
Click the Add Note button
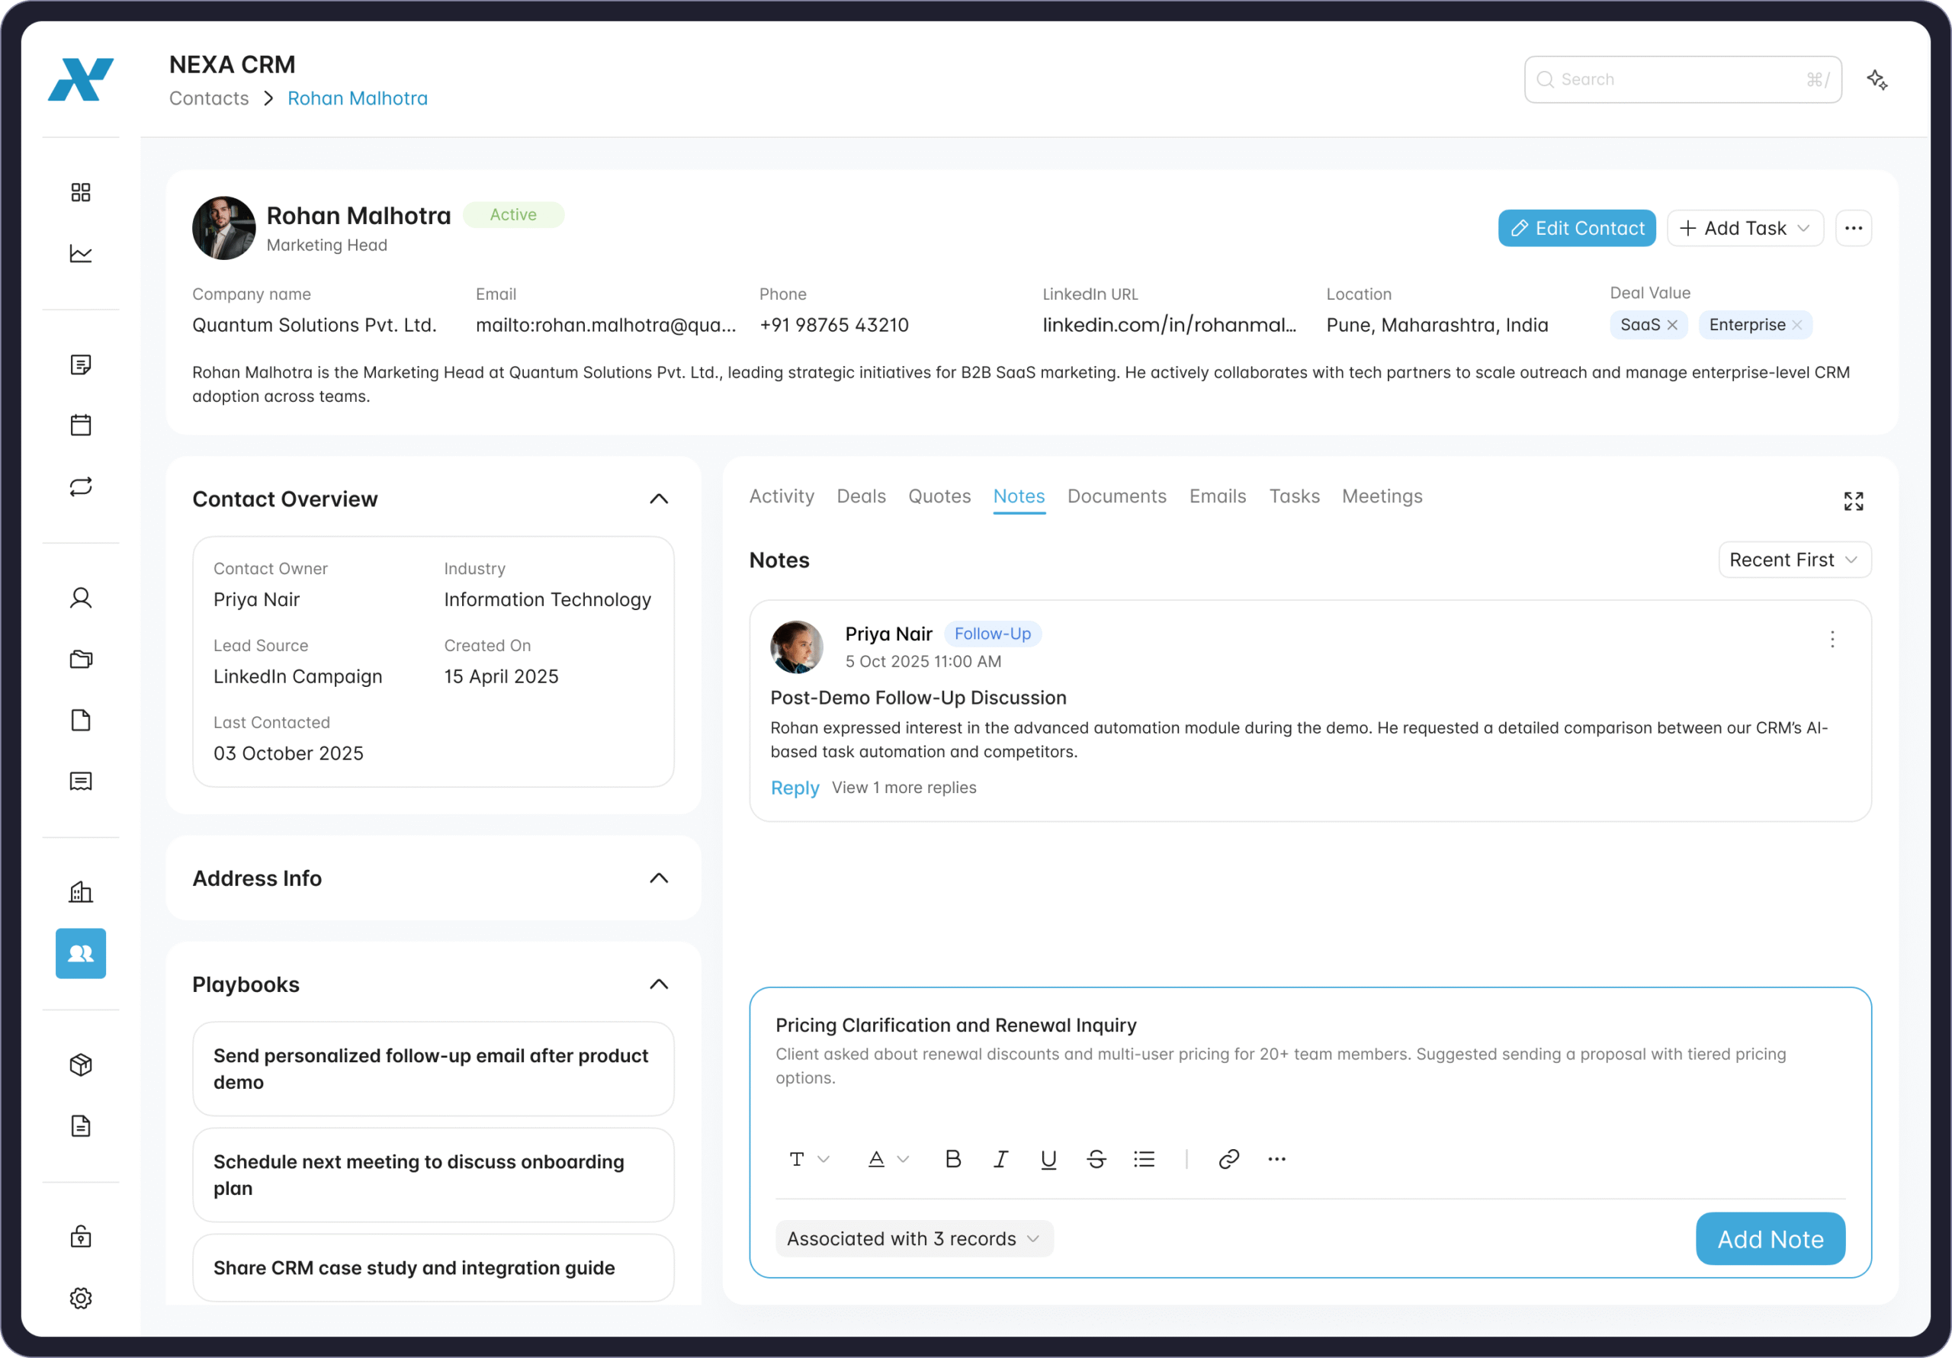click(1769, 1238)
